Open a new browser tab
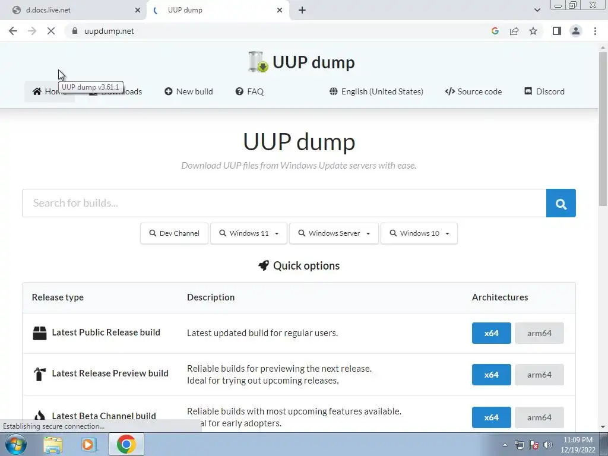Screen dimensions: 608x456 coord(302,10)
